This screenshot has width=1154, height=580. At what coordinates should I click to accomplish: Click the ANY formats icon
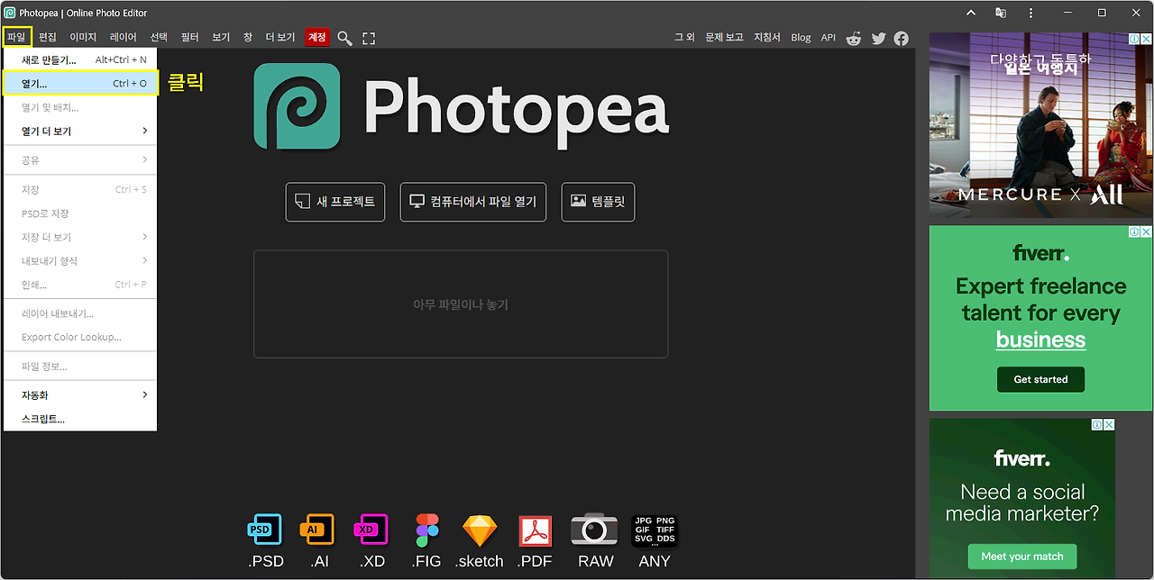(x=655, y=530)
